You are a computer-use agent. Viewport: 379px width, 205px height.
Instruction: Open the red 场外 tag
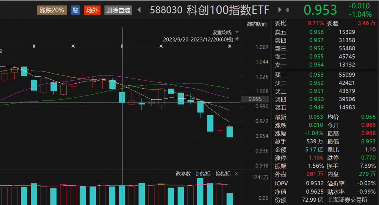pos(92,10)
